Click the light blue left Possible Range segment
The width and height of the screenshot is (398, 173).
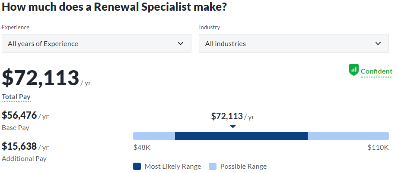point(154,136)
